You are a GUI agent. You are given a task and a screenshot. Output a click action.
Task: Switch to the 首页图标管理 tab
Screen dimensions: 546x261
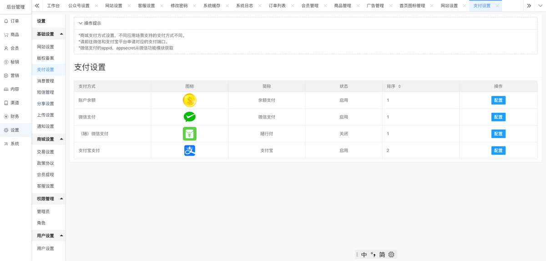coord(412,6)
